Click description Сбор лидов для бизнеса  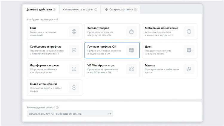pyautogui.click(x=43, y=69)
